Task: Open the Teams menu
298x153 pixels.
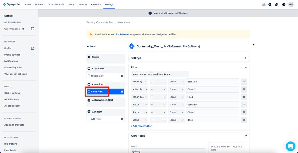Action: [x=71, y=4]
